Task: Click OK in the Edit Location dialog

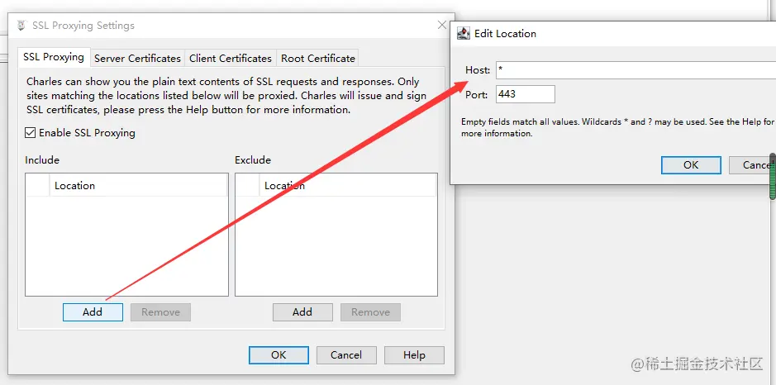Action: [691, 165]
